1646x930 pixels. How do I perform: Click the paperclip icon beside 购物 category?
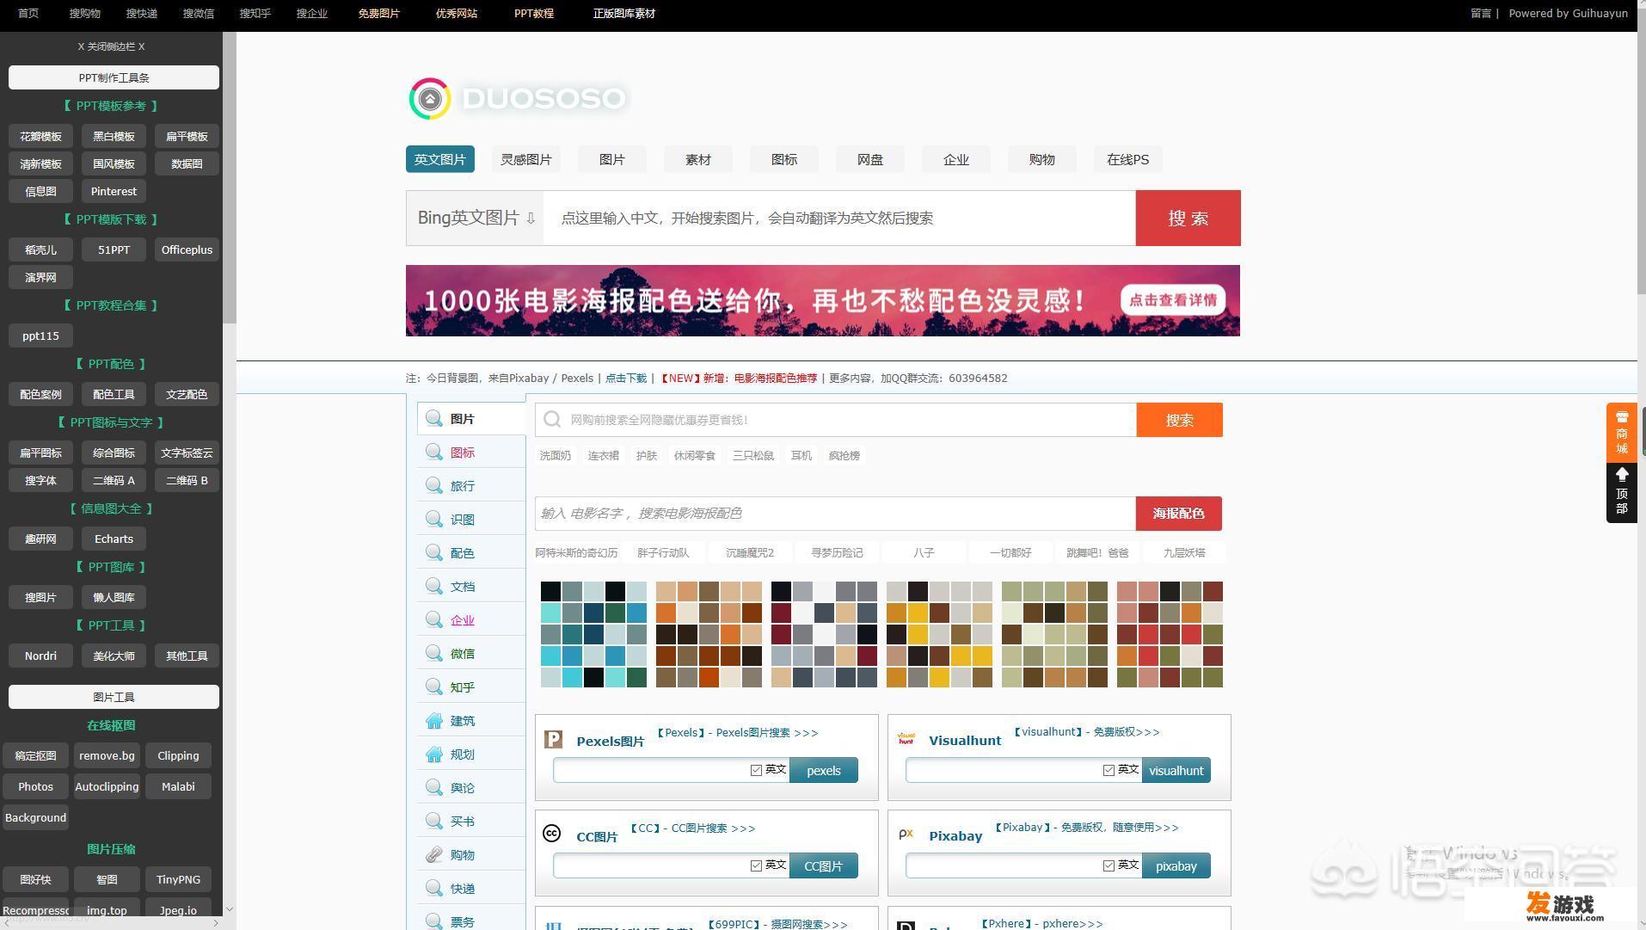tap(434, 854)
